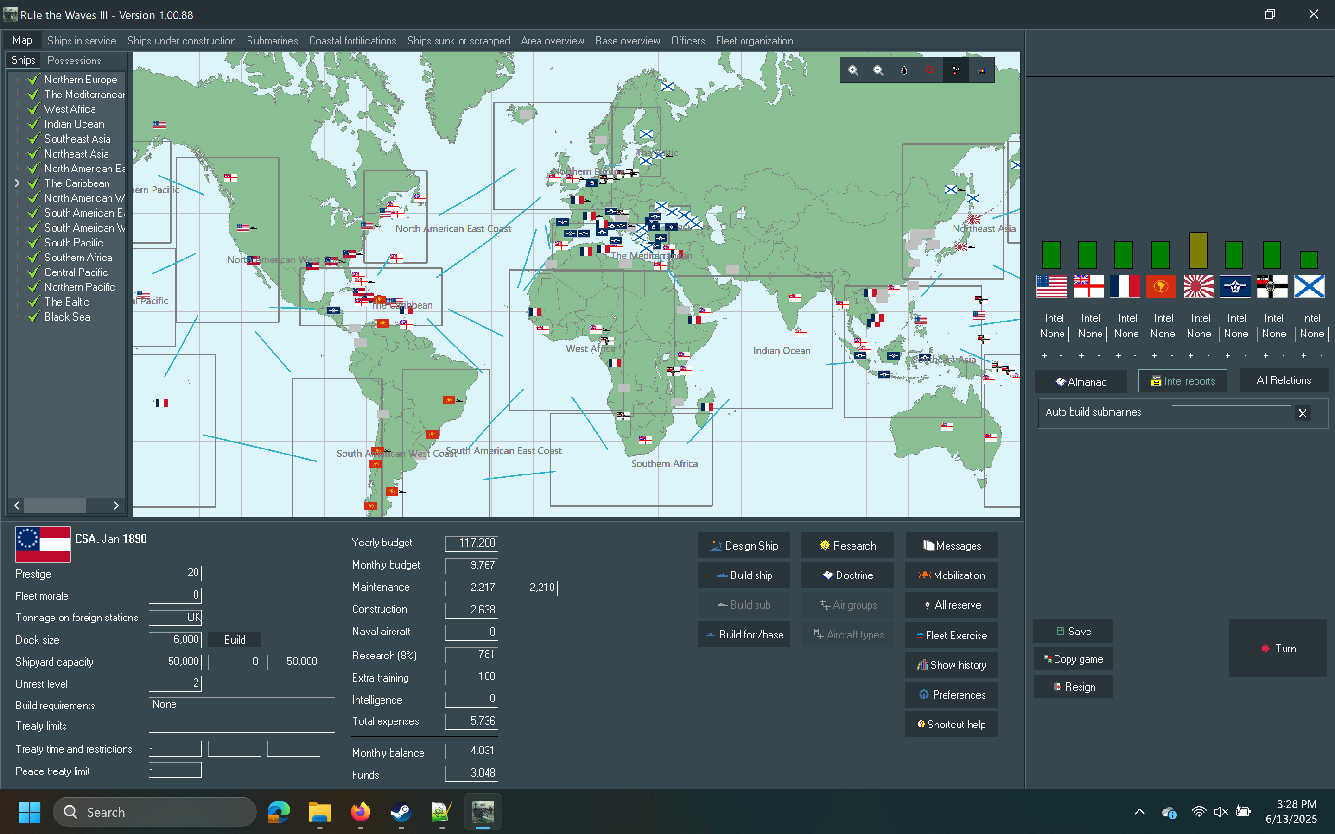This screenshot has width=1335, height=834.
Task: Click the Build requirements field
Action: (x=242, y=705)
